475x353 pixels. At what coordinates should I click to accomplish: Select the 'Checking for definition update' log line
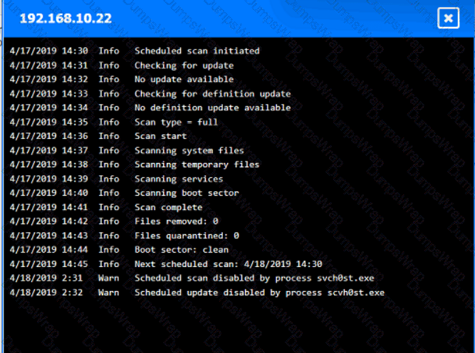pos(212,93)
